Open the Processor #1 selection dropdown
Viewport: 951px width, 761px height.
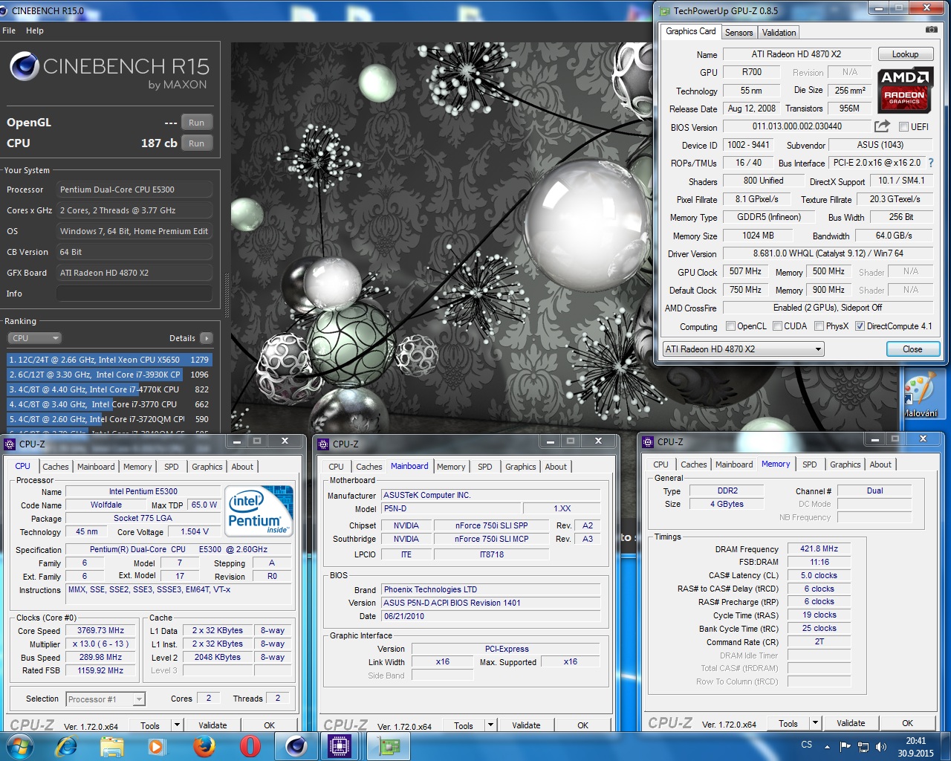(105, 699)
